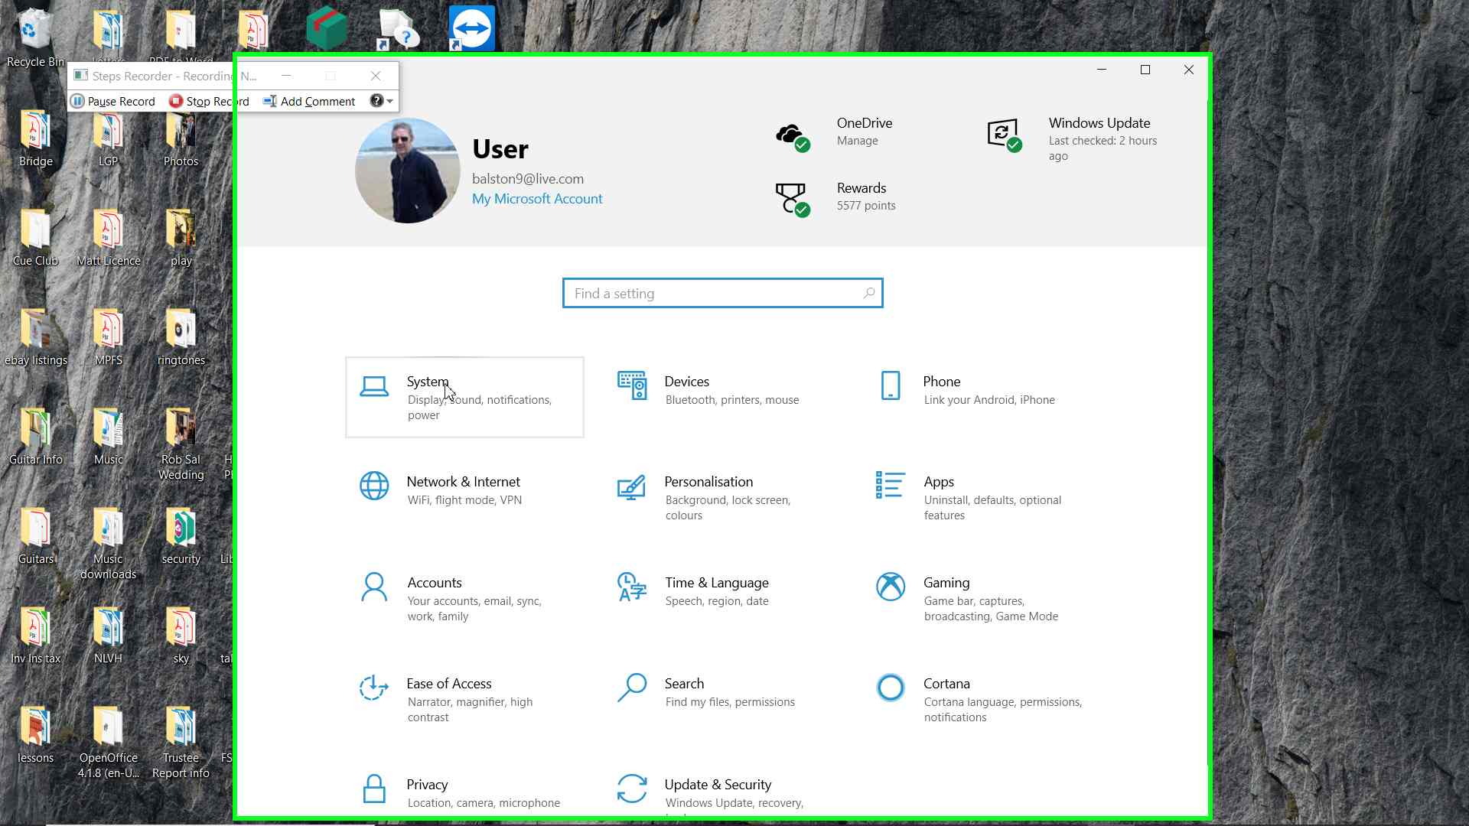Click 'Find my files, permissions' description
The width and height of the screenshot is (1469, 826).
click(x=730, y=702)
